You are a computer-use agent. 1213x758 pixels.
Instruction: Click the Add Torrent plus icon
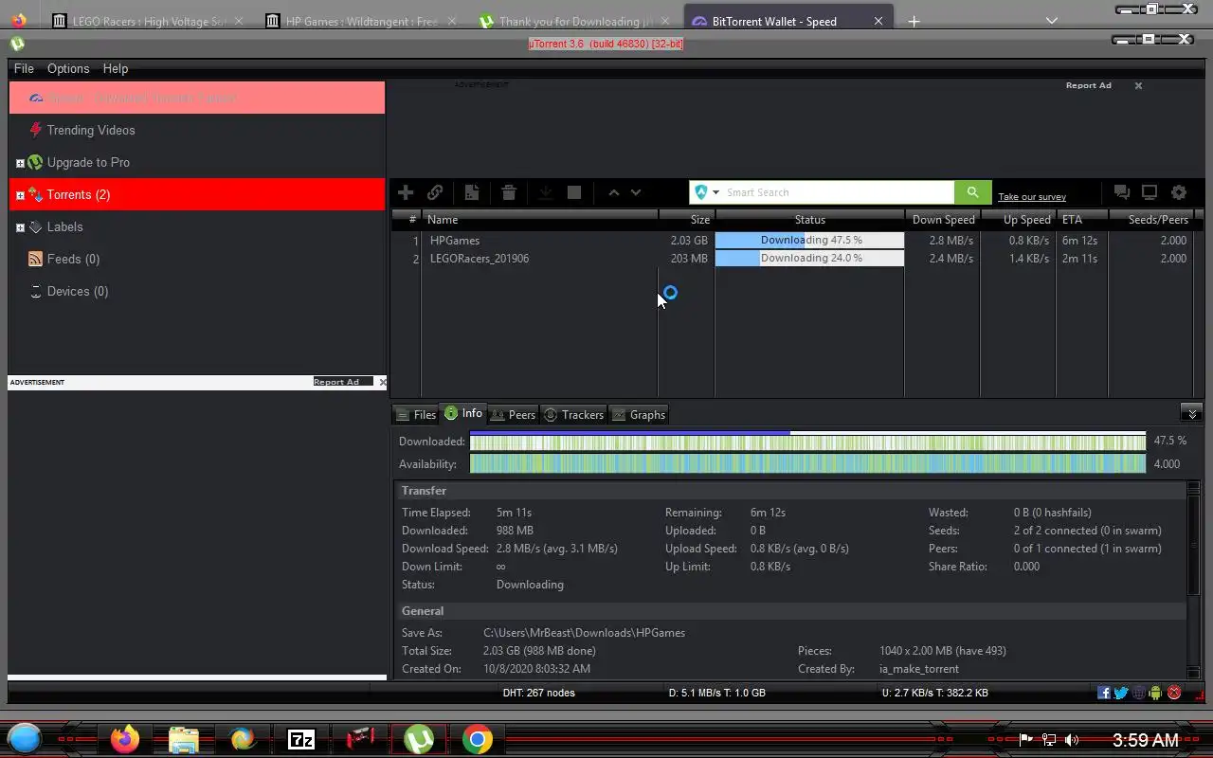click(x=406, y=192)
